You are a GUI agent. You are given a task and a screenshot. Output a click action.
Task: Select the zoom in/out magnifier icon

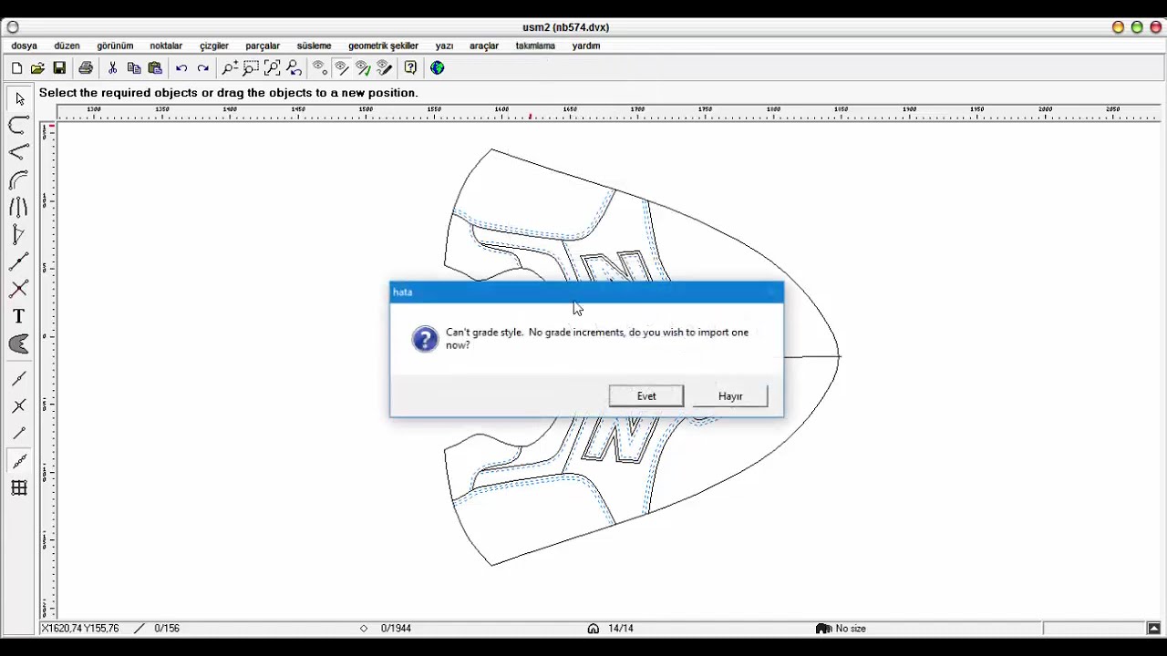(230, 67)
